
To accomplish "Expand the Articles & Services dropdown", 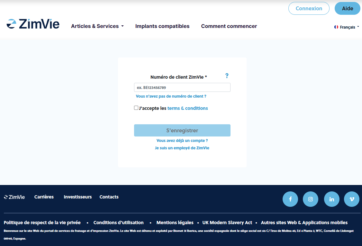I will [x=97, y=26].
